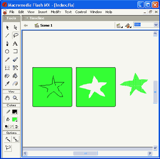Expand the Timeline panel
The height and width of the screenshot is (159, 160).
click(27, 18)
